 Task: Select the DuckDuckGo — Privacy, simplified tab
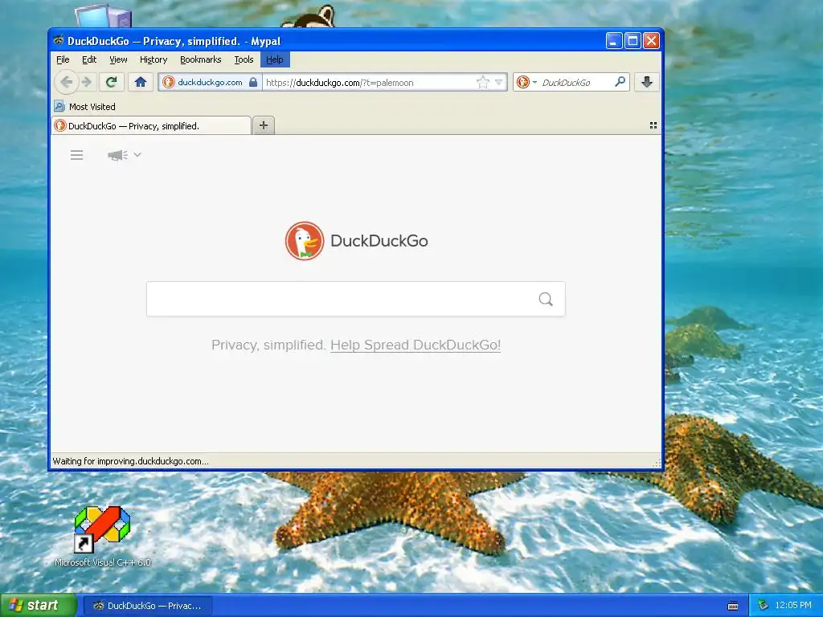[151, 126]
